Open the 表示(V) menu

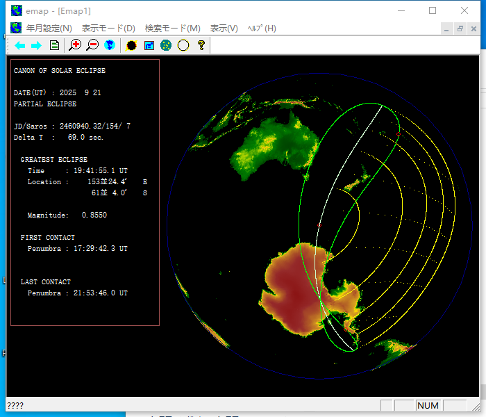[224, 28]
